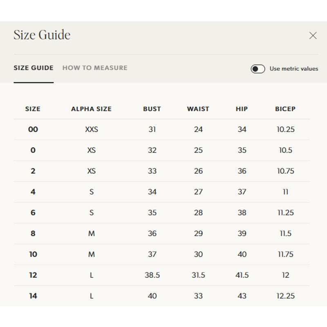
Task: Select size 4 row label
Action: pyautogui.click(x=33, y=192)
